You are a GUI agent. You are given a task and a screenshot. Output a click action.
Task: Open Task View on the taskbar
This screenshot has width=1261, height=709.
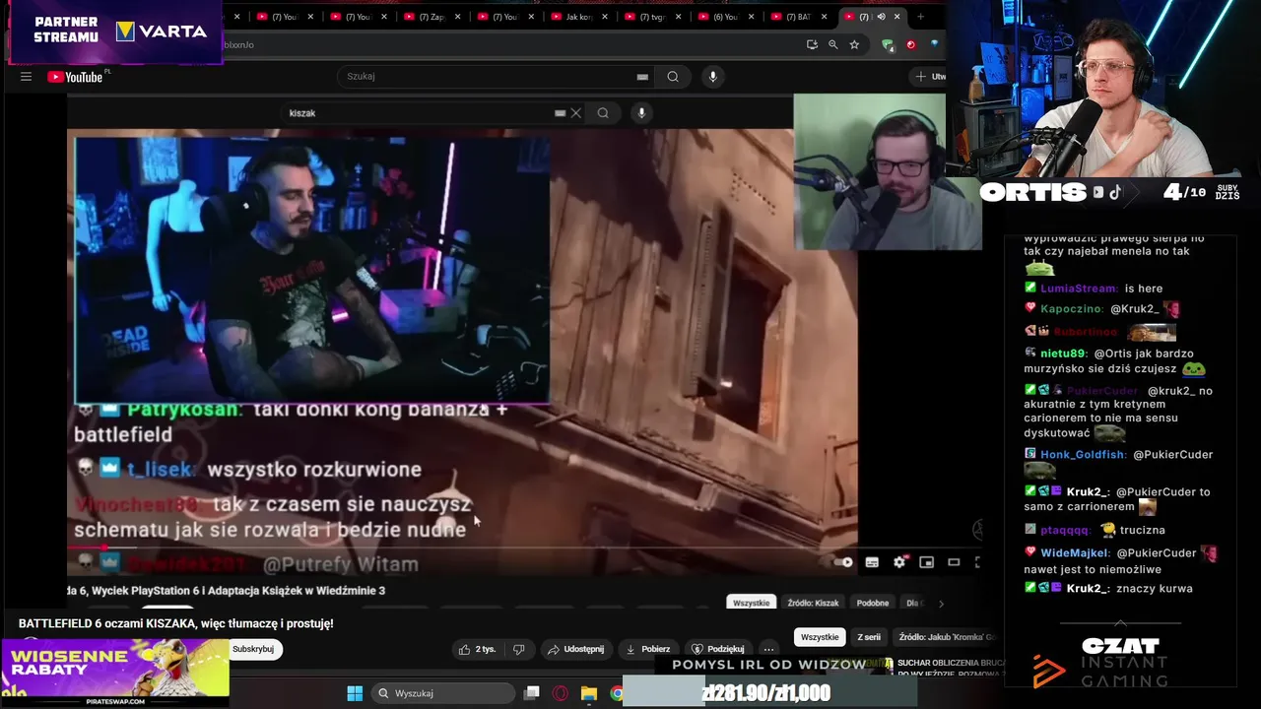click(x=532, y=693)
